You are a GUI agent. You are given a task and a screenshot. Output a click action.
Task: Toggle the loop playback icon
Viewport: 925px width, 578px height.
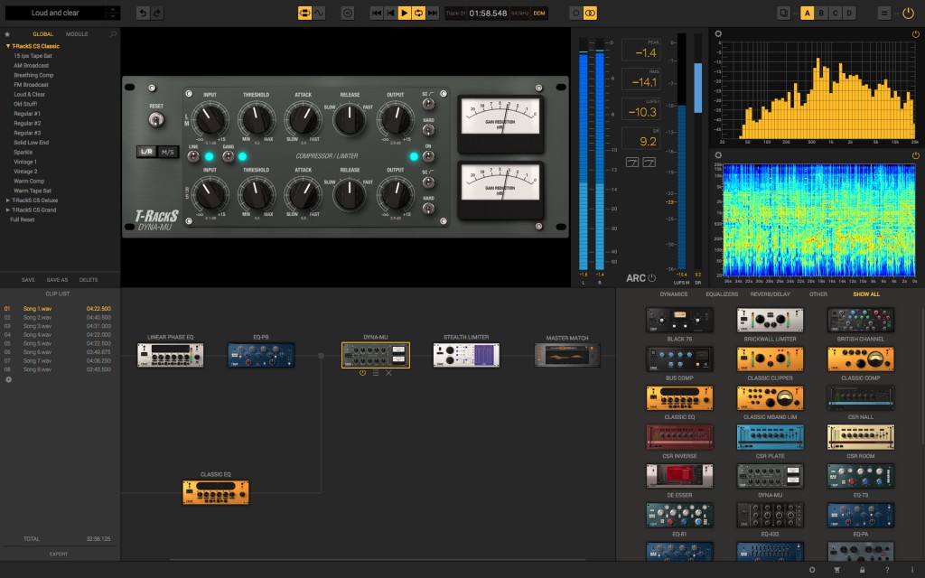pyautogui.click(x=418, y=13)
